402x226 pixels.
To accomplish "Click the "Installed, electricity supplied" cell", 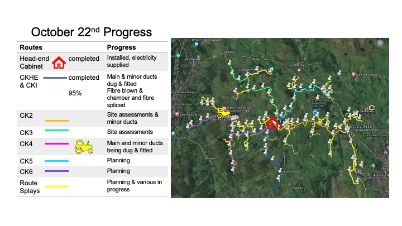I will pyautogui.click(x=132, y=61).
